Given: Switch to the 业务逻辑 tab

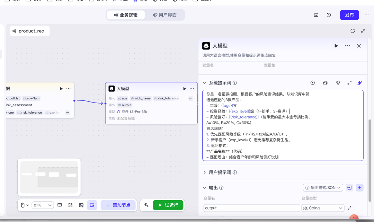Looking at the screenshot, I should (126, 15).
